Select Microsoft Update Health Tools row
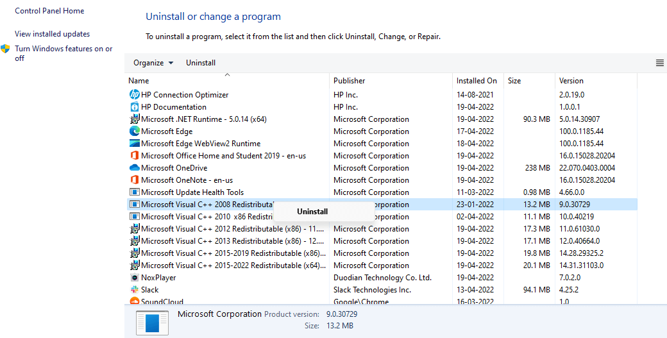667x338 pixels. point(192,192)
